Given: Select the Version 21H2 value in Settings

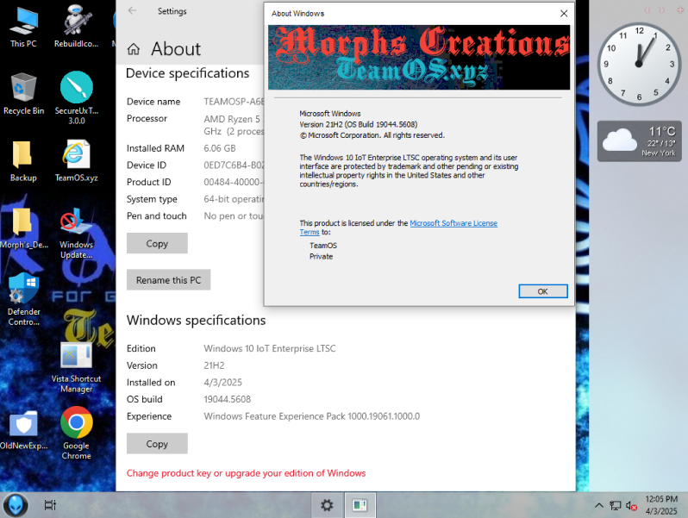Looking at the screenshot, I should point(214,365).
